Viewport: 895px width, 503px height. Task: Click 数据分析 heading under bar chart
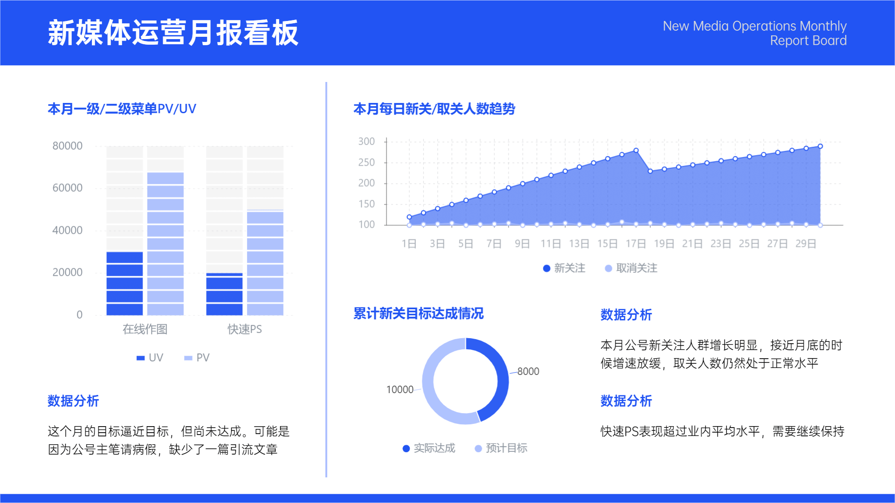(73, 401)
